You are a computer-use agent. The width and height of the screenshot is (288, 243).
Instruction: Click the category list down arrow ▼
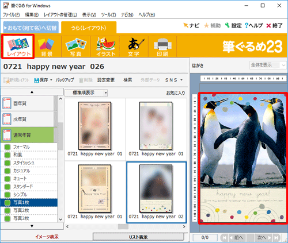pyautogui.click(x=32, y=226)
